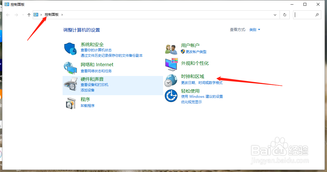Image resolution: width=327 pixels, height=172 pixels.
Task: Click the 控制面板 breadcrumb item
Action: 51,15
